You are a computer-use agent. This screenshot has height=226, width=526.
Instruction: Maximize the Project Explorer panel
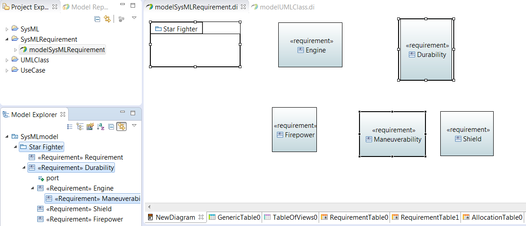pos(133,6)
